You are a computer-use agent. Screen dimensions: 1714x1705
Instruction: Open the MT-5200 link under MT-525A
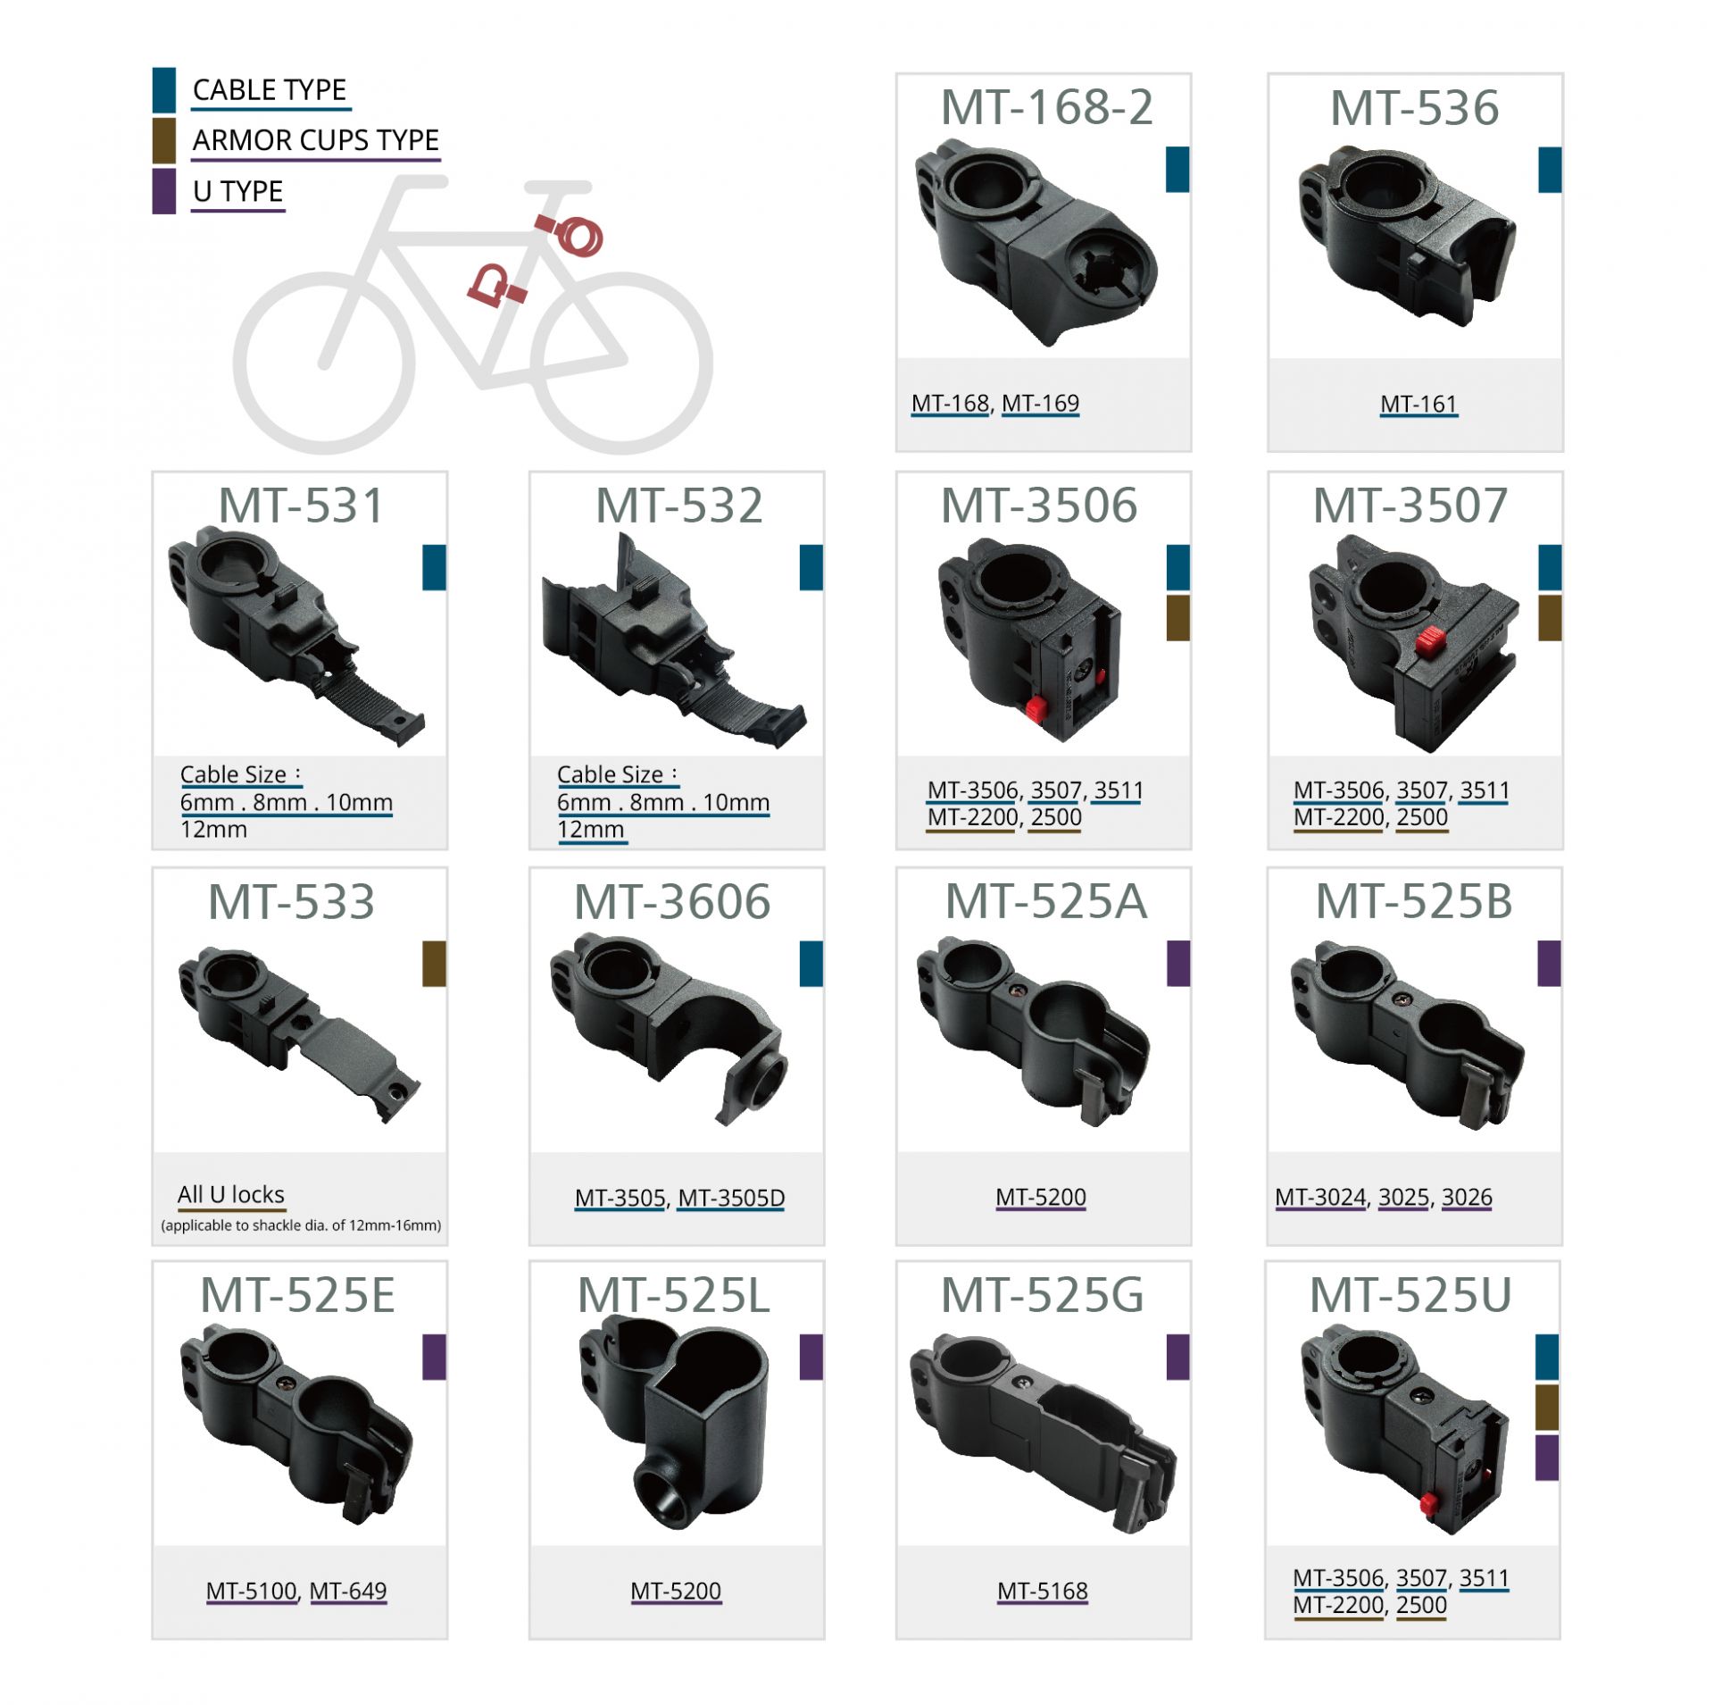[1039, 1196]
